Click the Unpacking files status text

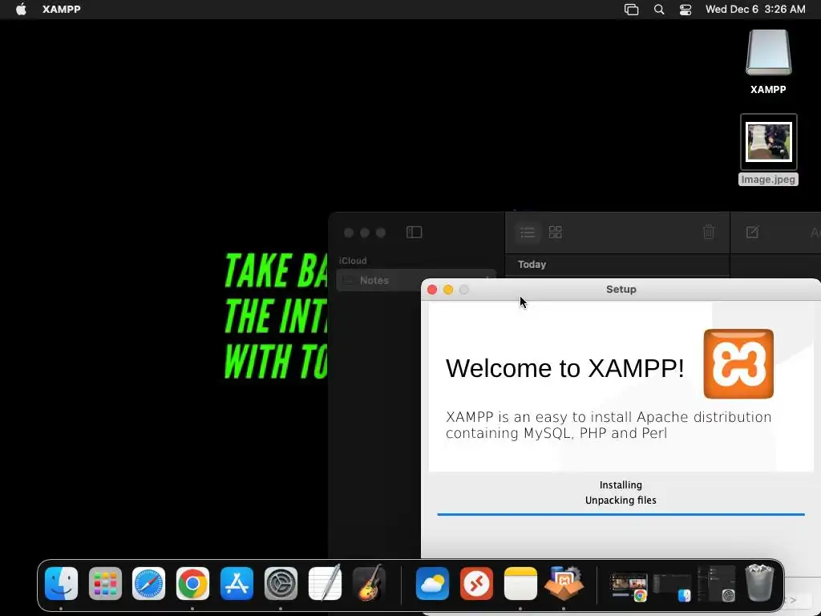click(621, 500)
